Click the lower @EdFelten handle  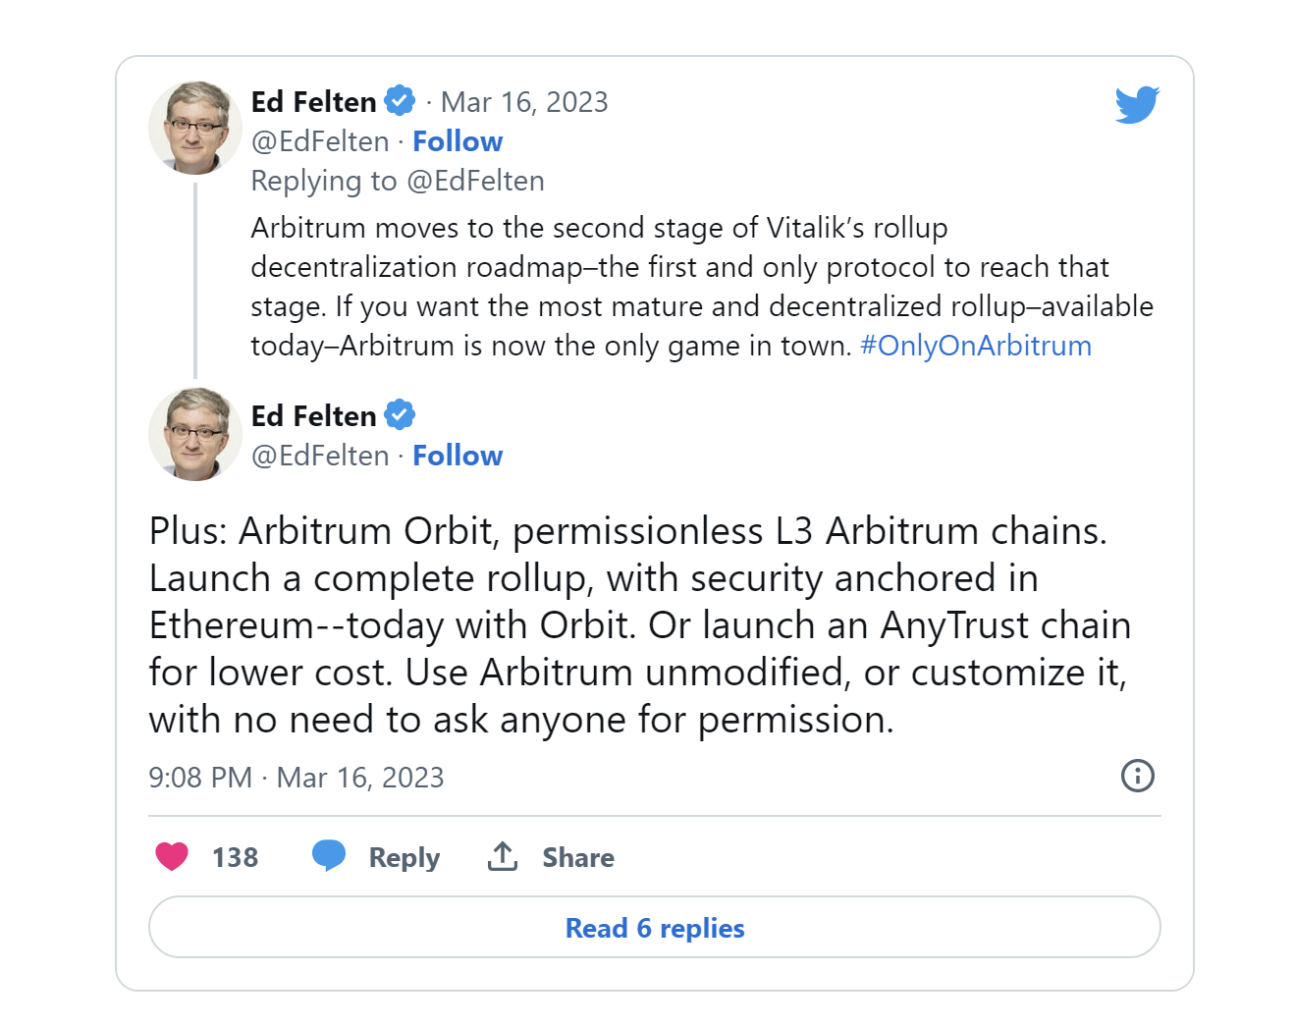point(320,456)
